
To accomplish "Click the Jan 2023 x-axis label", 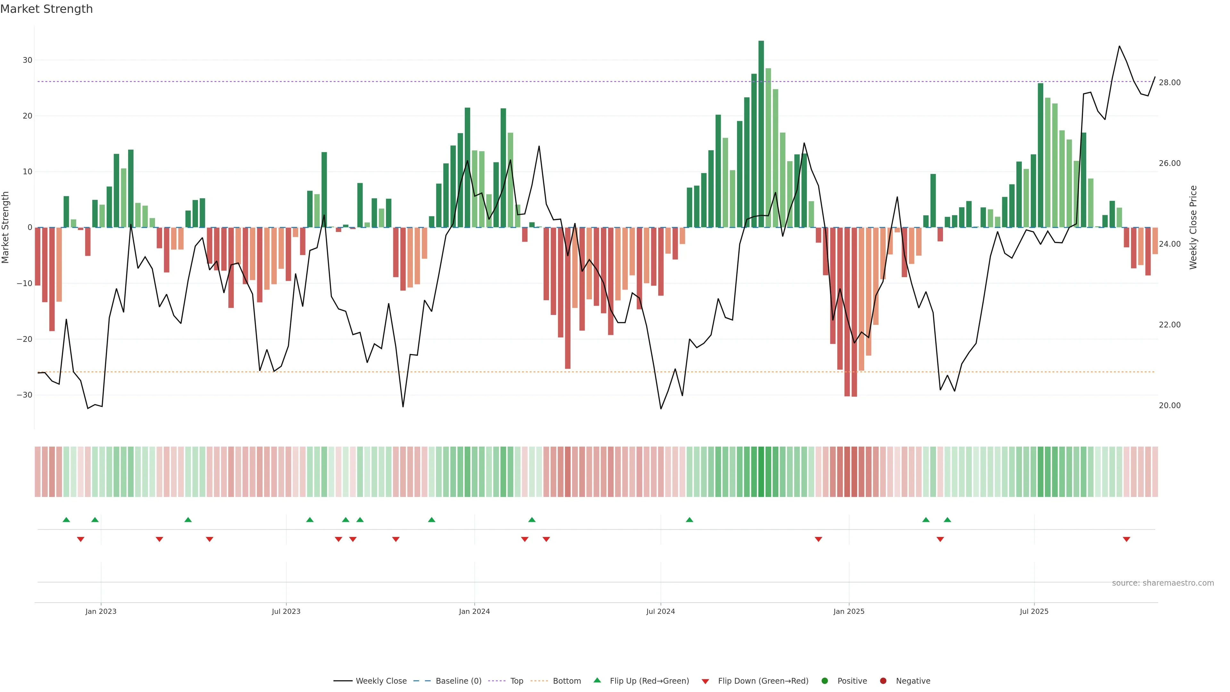I will pyautogui.click(x=101, y=611).
